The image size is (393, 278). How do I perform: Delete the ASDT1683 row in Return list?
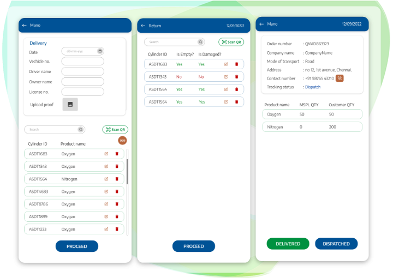click(x=236, y=64)
